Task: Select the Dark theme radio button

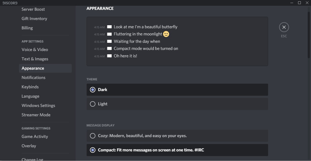Action: click(93, 90)
